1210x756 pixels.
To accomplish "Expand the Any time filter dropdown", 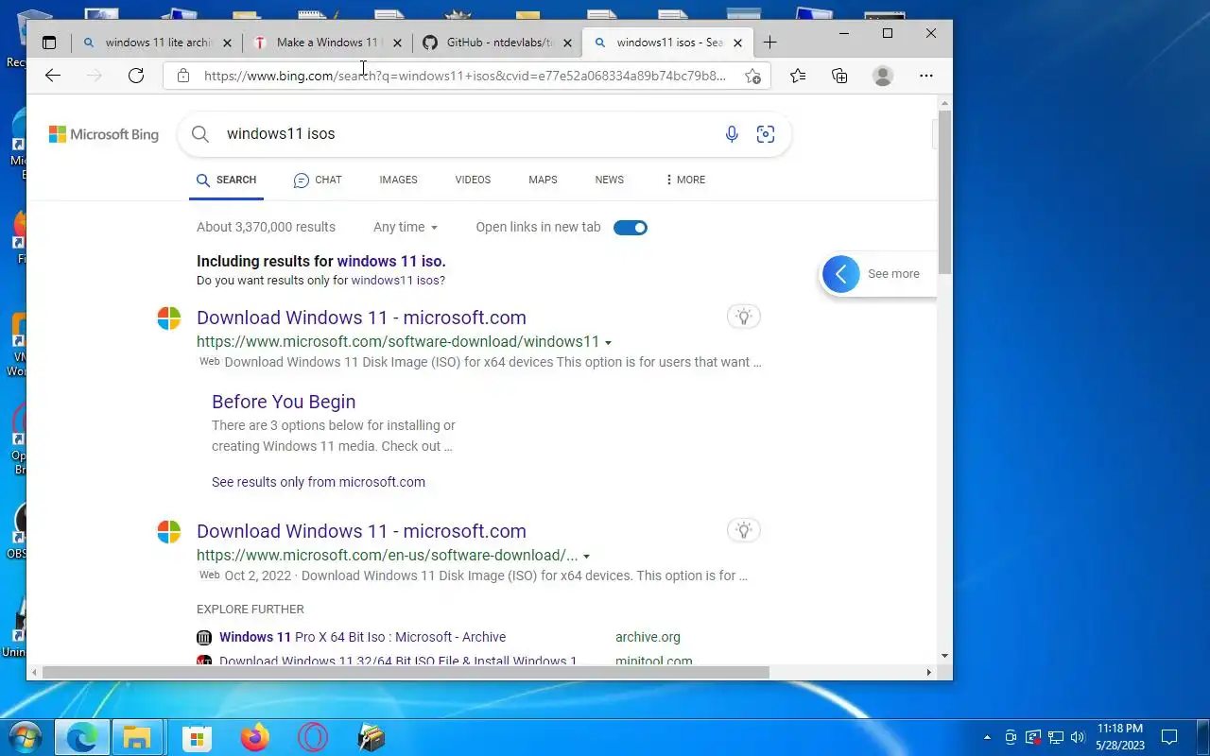I will click(x=406, y=227).
